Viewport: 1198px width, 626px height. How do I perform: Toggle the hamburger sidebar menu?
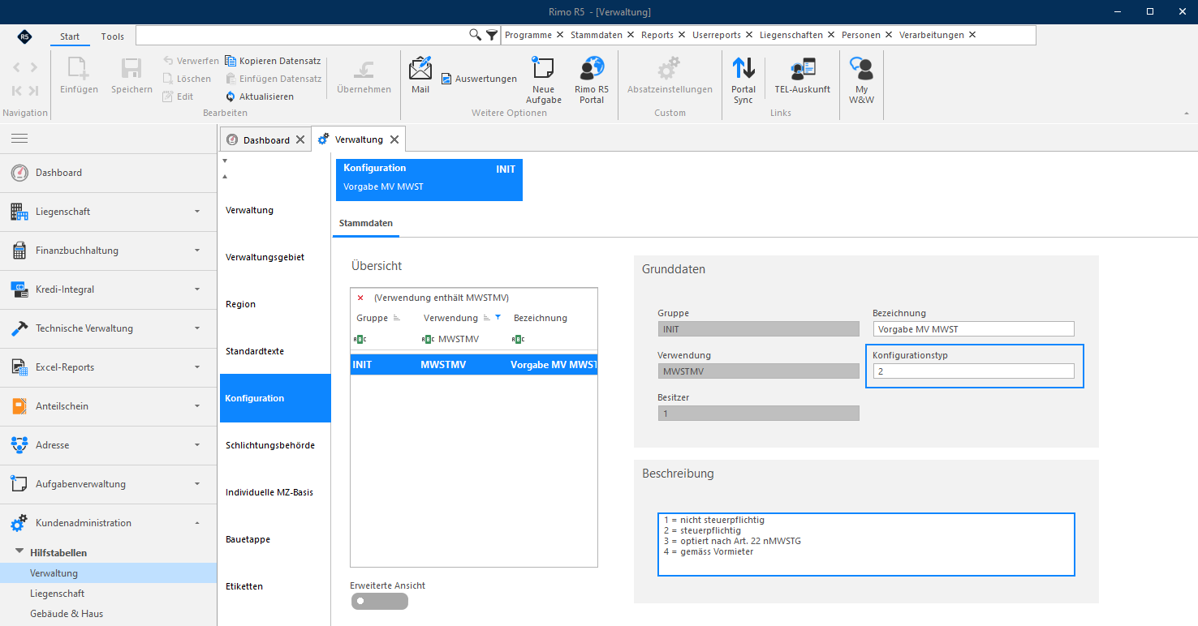tap(19, 138)
